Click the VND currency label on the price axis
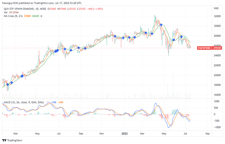 (216, 8)
